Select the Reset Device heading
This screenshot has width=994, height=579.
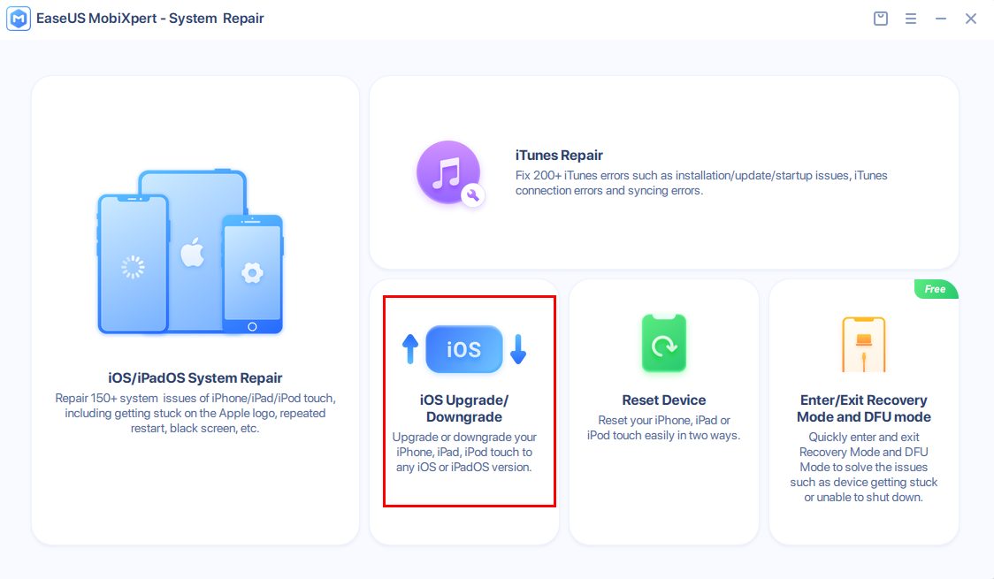pos(664,400)
